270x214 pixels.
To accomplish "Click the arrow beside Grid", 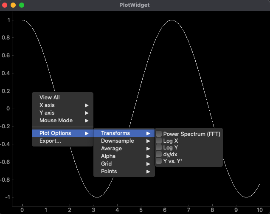I will pyautogui.click(x=148, y=164).
